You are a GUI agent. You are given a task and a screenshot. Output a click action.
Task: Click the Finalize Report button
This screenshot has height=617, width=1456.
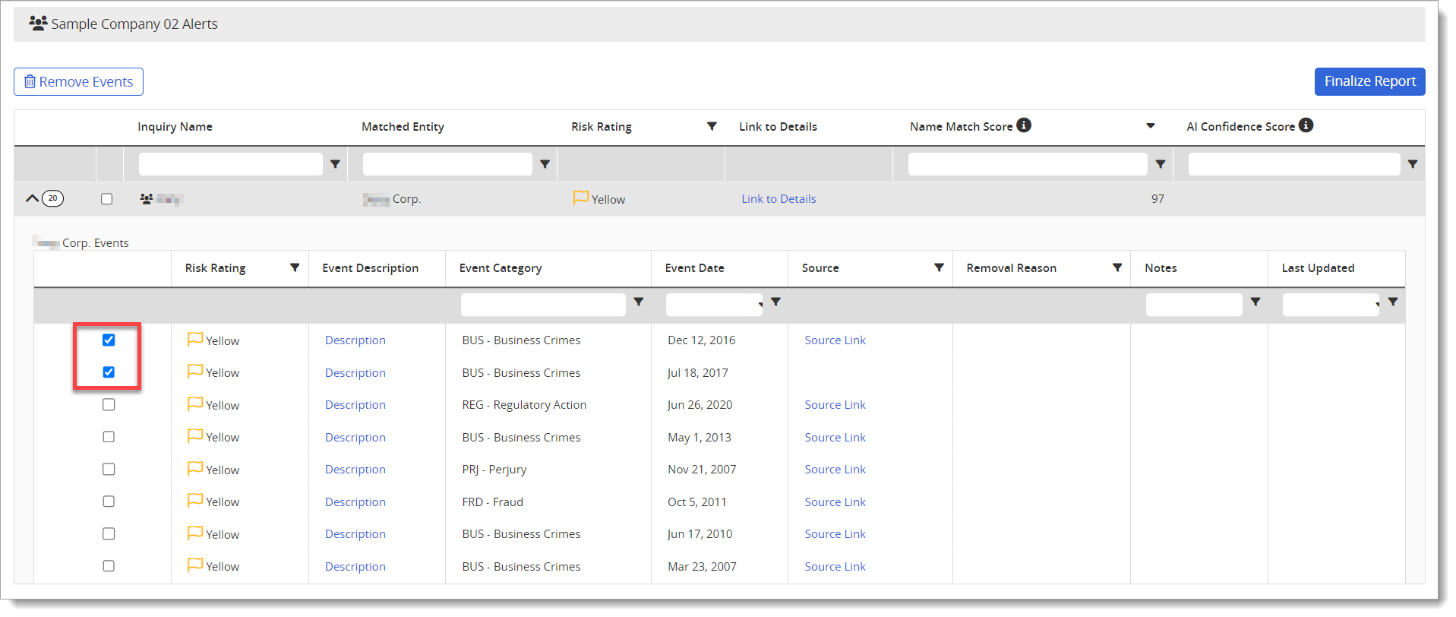[1369, 81]
